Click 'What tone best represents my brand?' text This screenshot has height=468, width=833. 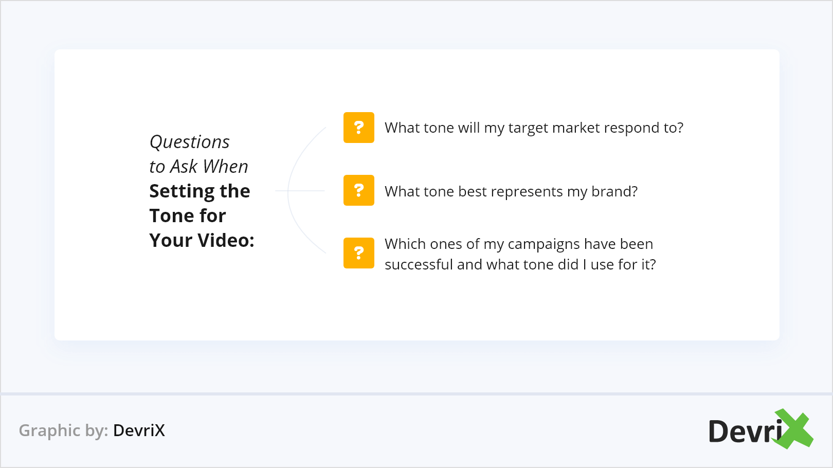511,191
